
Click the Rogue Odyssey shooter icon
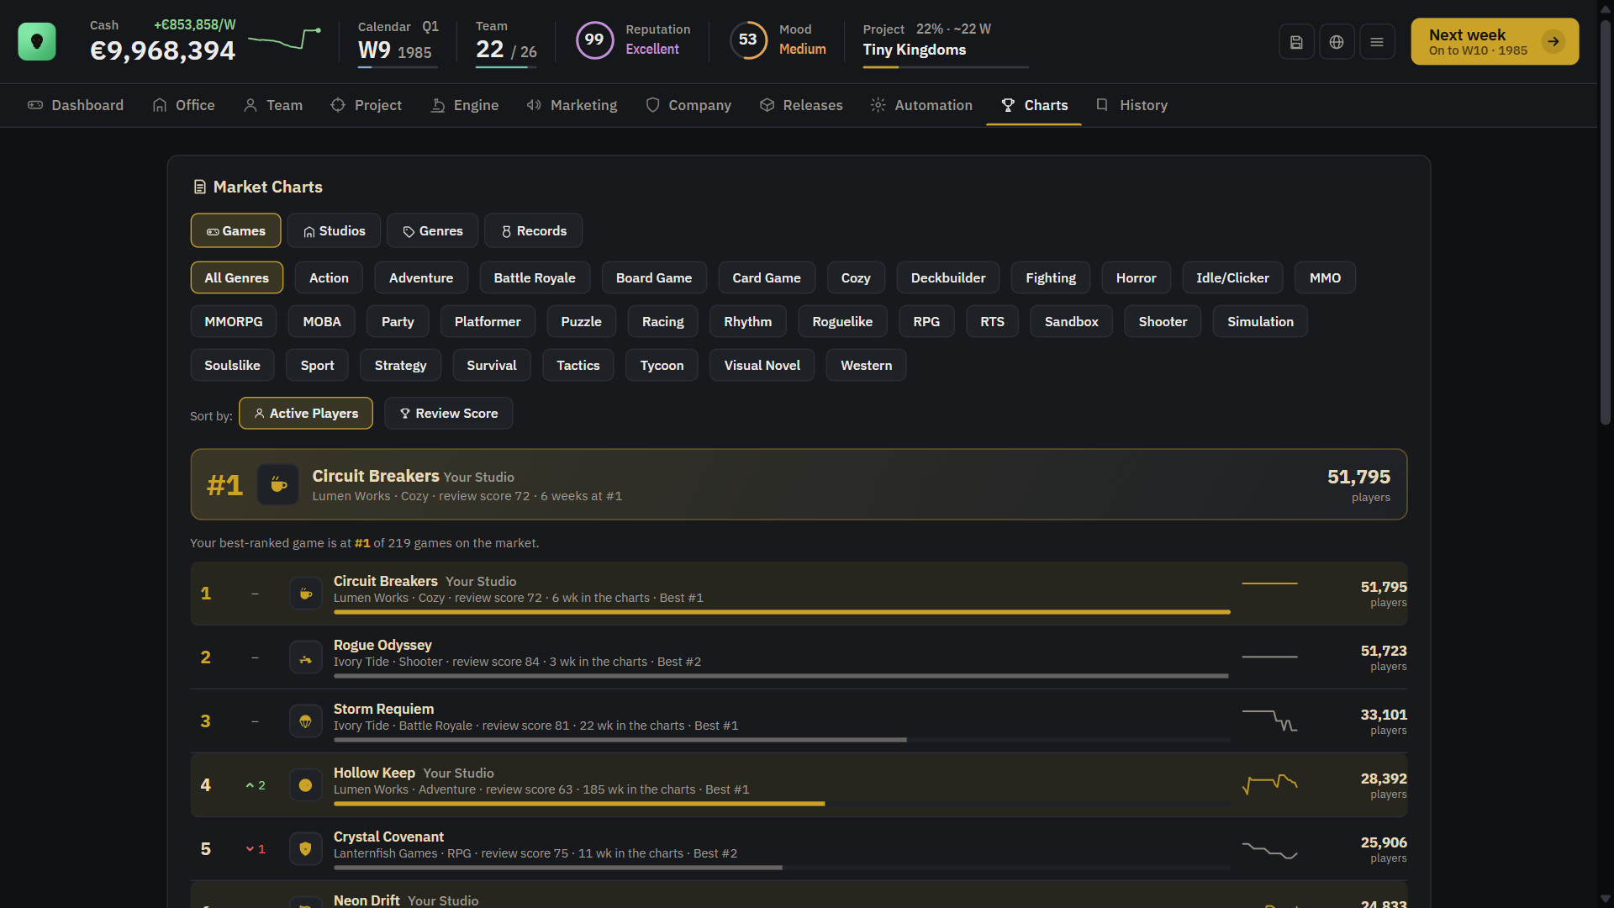306,657
